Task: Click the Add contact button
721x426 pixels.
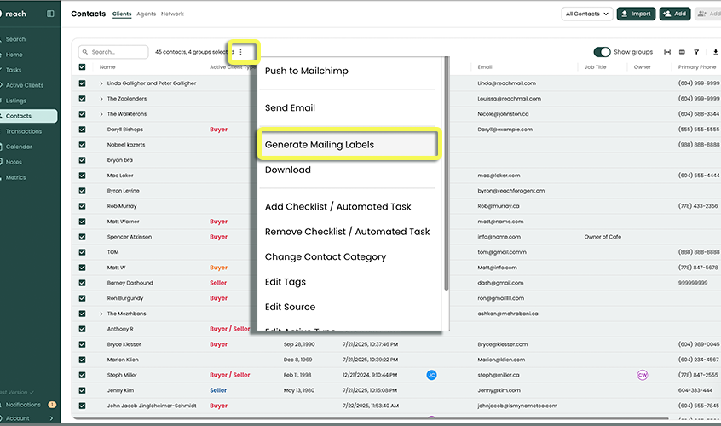Action: pyautogui.click(x=675, y=14)
